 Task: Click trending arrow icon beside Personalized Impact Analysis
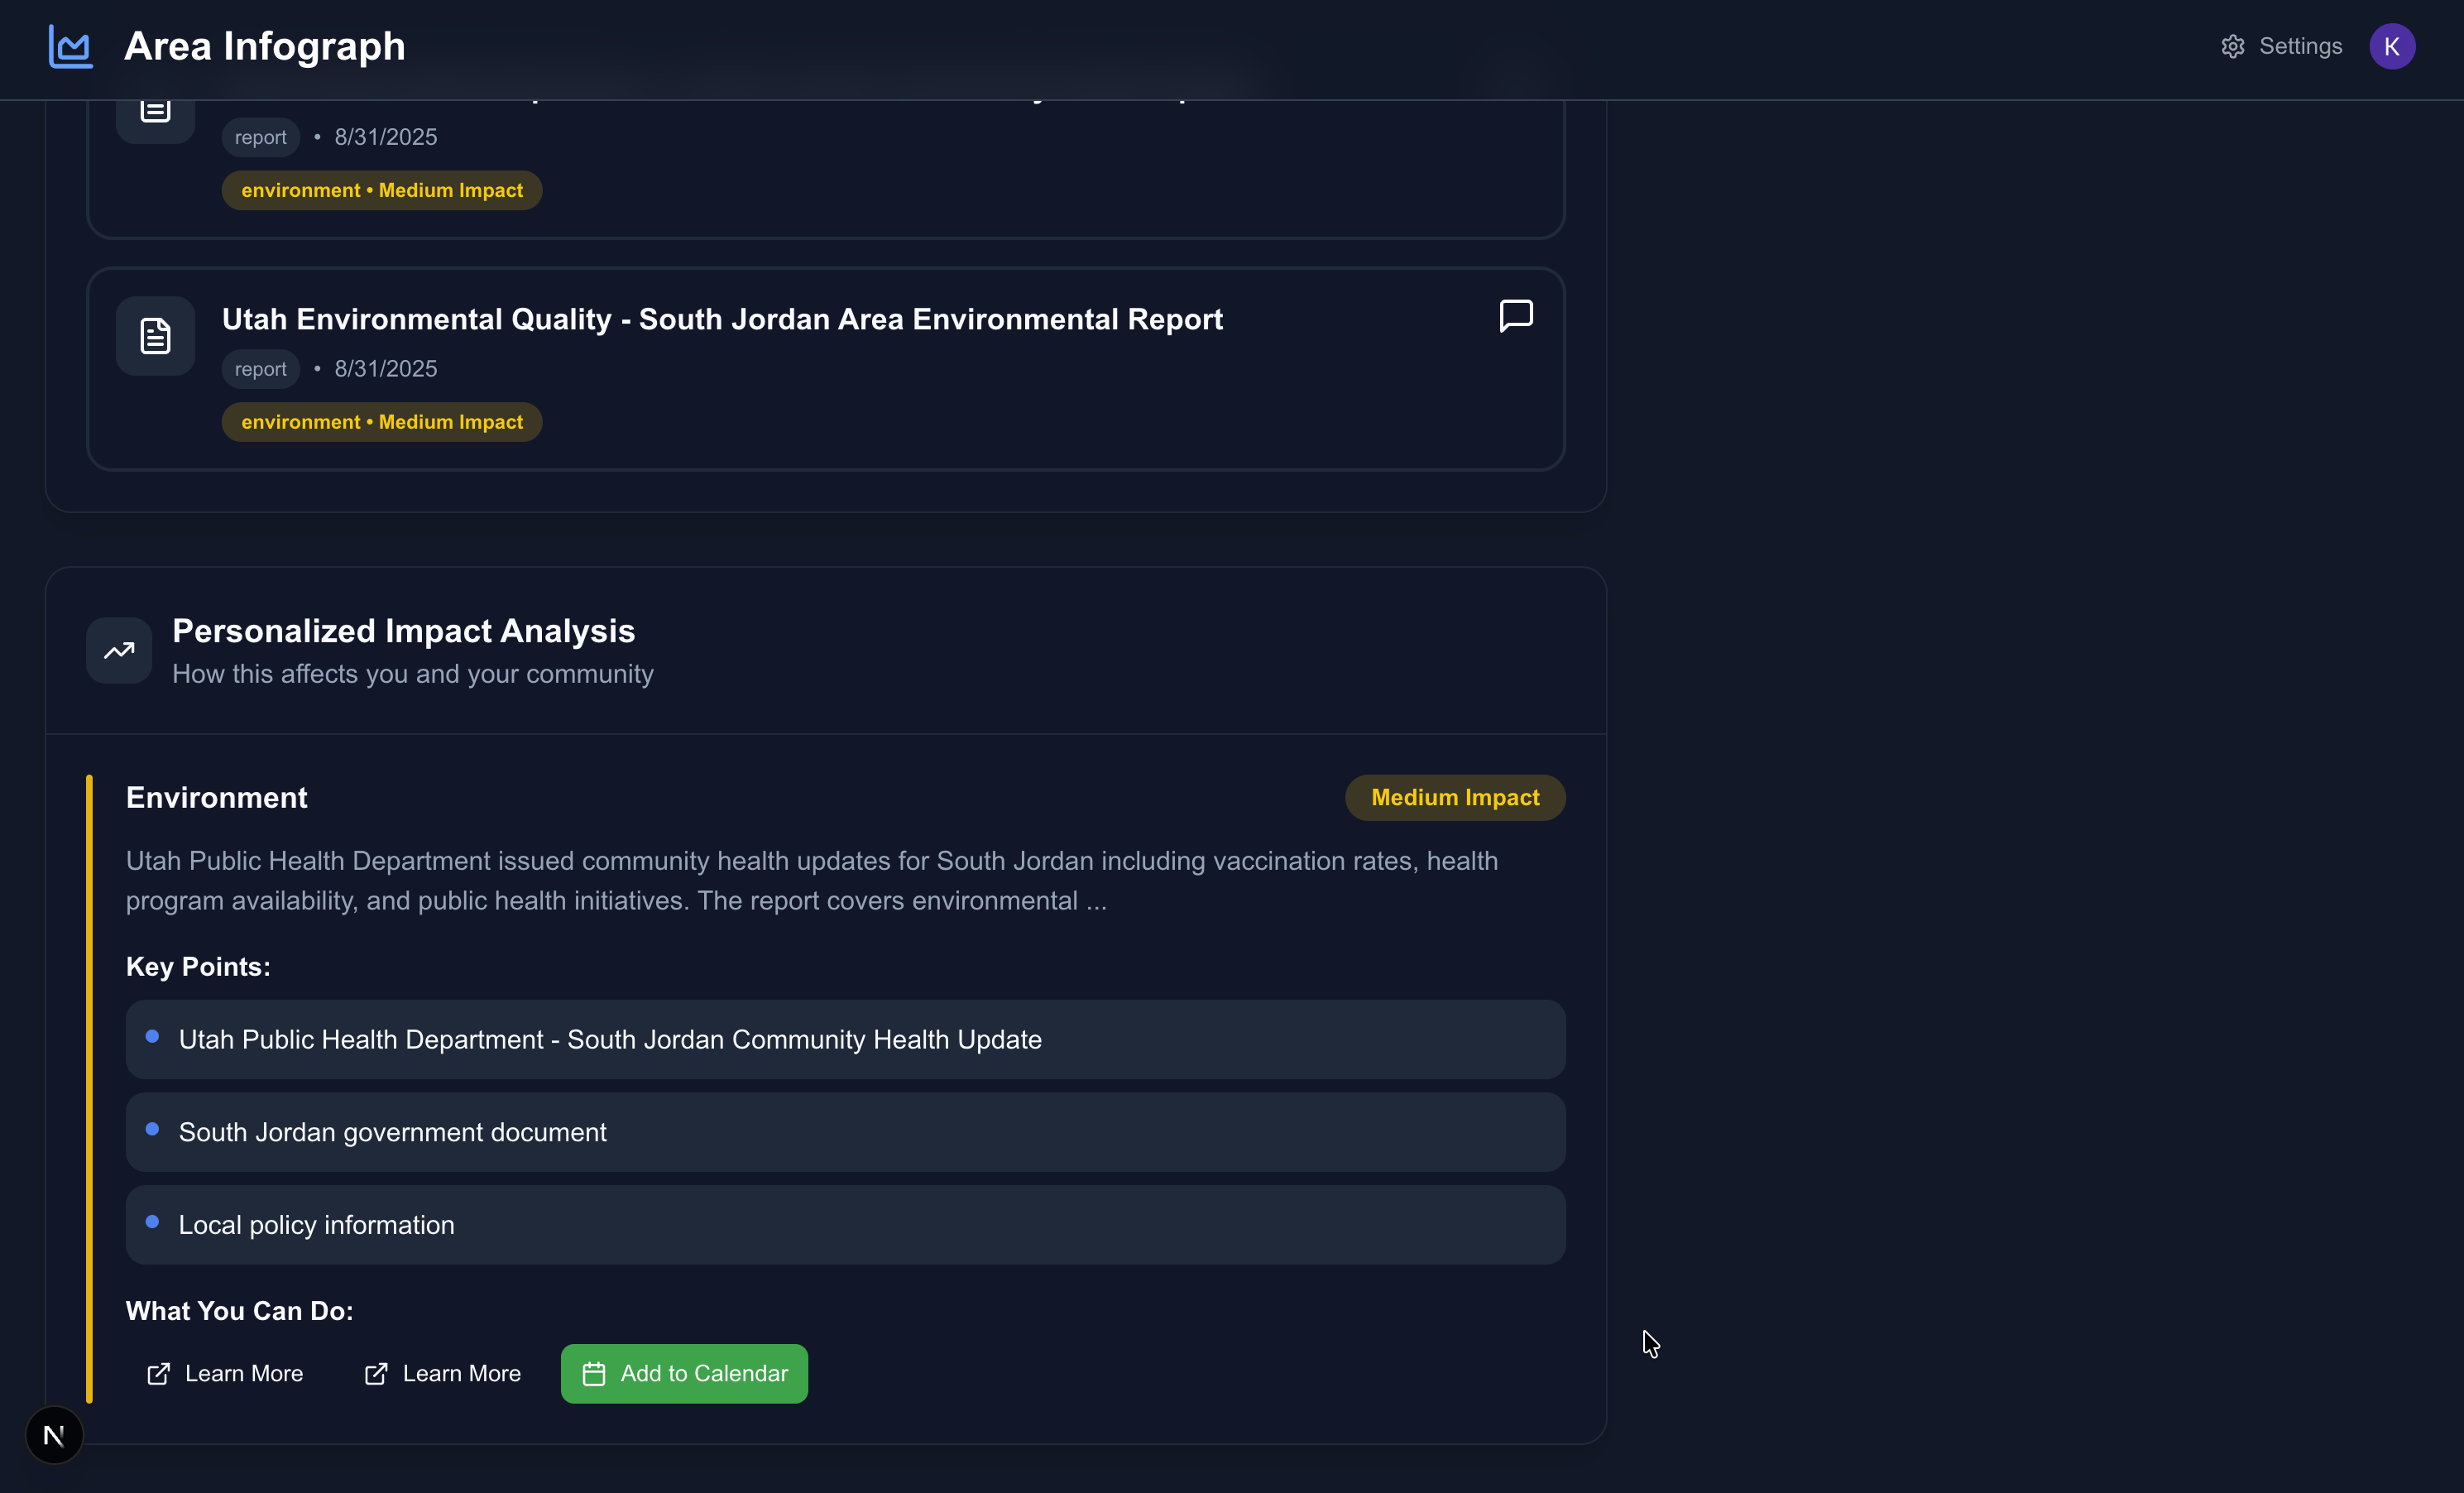pyautogui.click(x=119, y=651)
